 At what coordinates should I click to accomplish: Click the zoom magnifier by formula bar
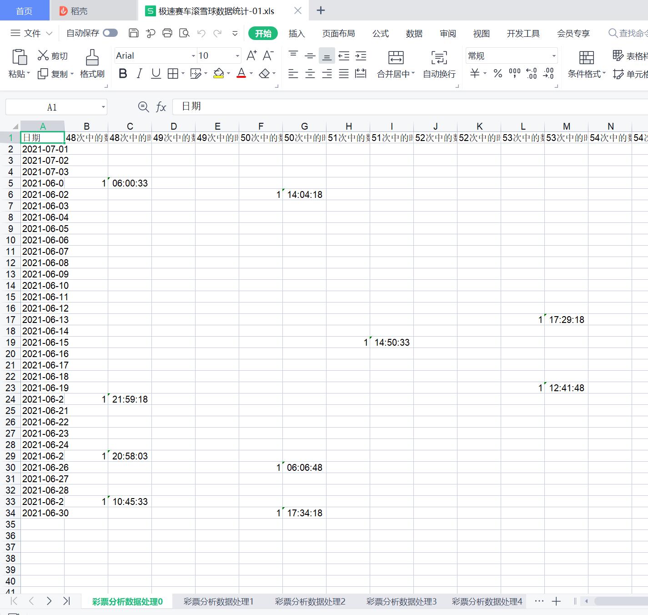pos(143,107)
